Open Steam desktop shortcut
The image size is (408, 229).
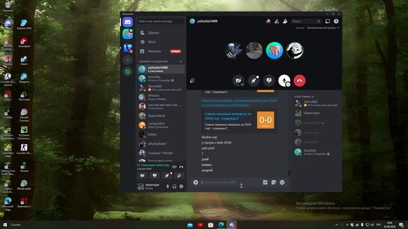point(24,60)
